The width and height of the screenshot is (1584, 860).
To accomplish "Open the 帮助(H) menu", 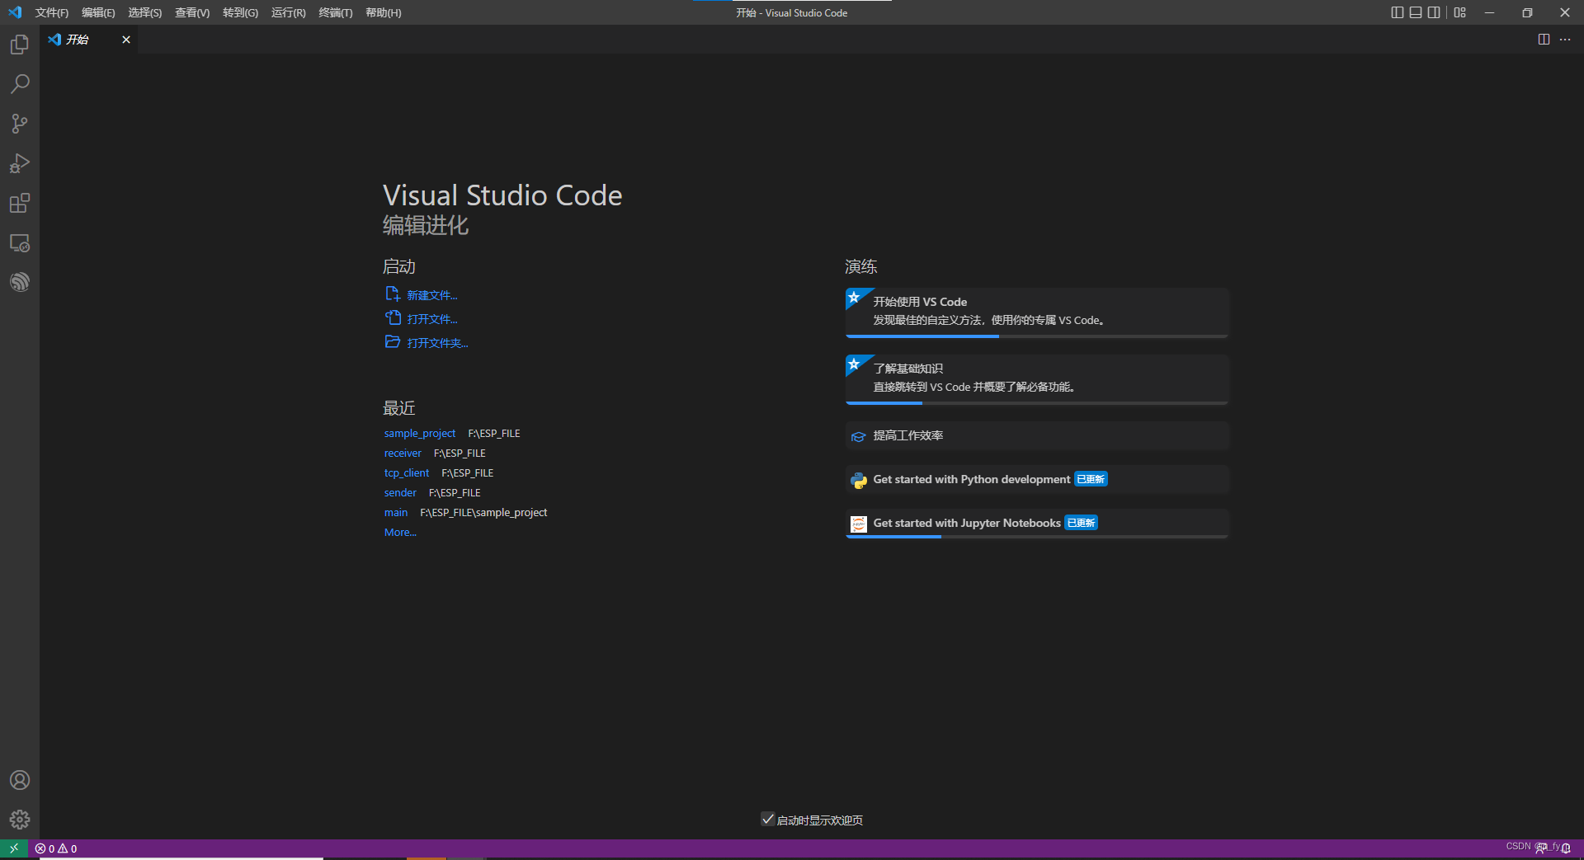I will (384, 12).
